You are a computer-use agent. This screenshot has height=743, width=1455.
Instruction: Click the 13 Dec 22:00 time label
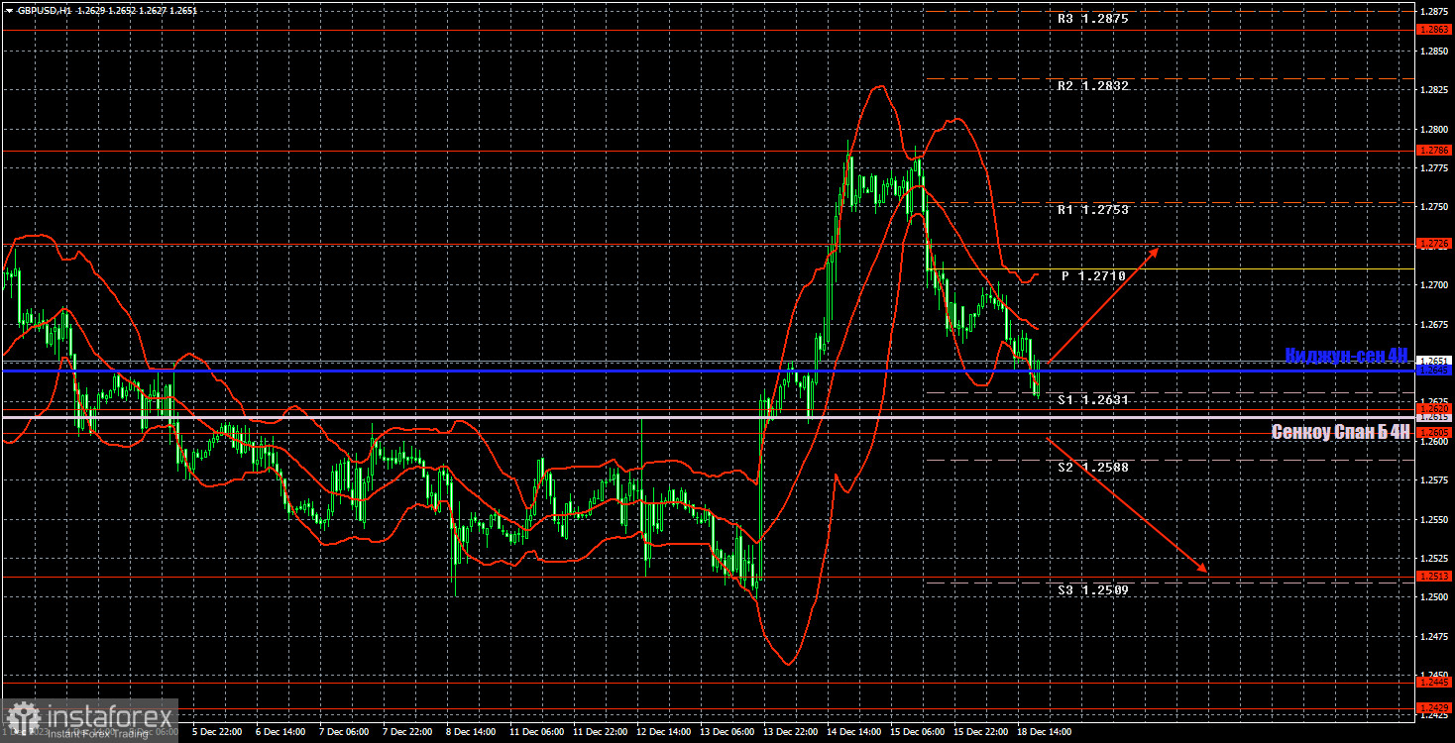click(790, 733)
